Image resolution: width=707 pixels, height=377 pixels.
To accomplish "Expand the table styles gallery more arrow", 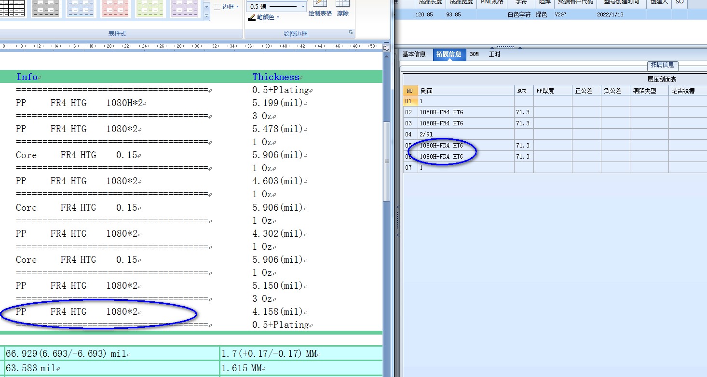I will click(x=207, y=16).
